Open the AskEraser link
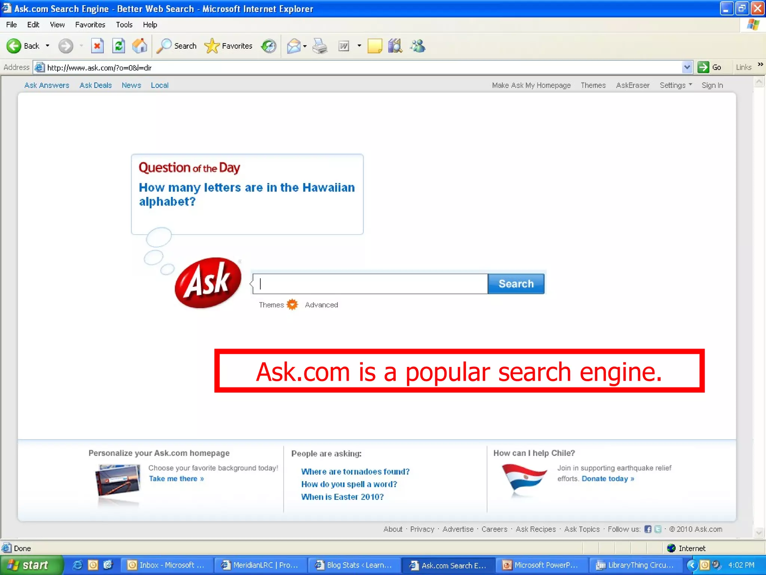 coord(632,85)
